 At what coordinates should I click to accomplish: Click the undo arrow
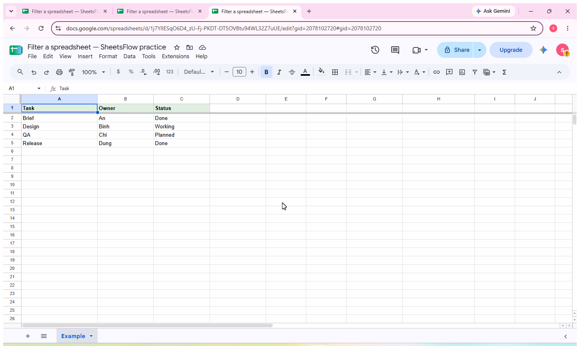[x=34, y=72]
